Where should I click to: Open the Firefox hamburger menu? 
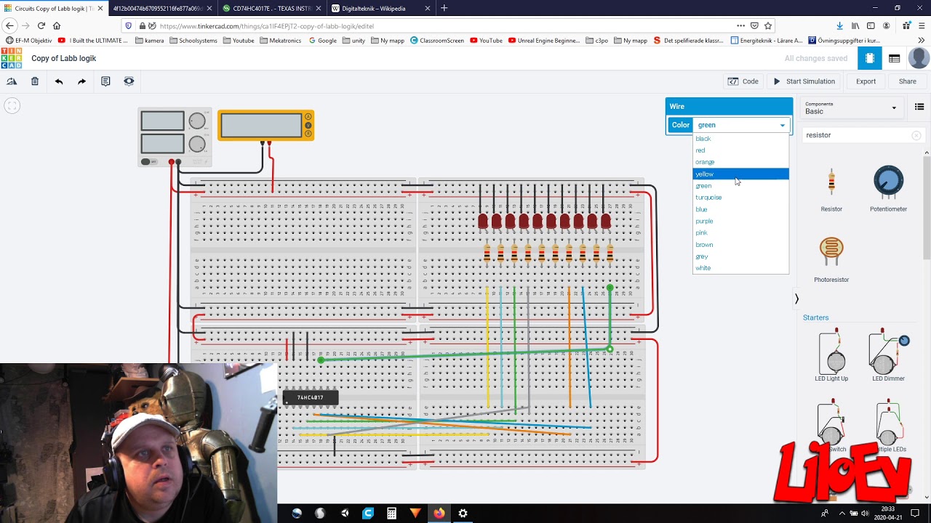[x=921, y=25]
